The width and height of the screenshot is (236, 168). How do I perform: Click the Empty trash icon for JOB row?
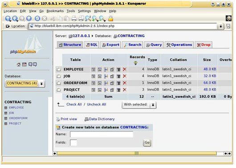point(118,76)
